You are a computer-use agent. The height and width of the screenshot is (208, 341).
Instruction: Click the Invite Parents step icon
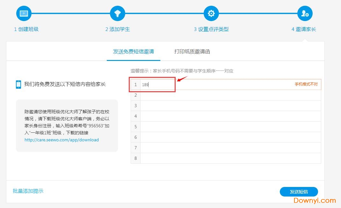coord(305,13)
